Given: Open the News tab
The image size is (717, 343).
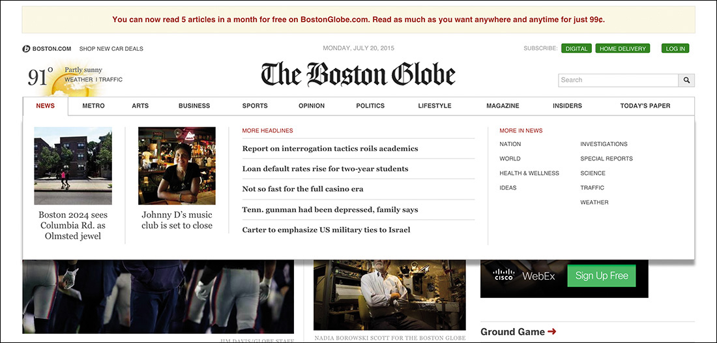Looking at the screenshot, I should click(45, 106).
